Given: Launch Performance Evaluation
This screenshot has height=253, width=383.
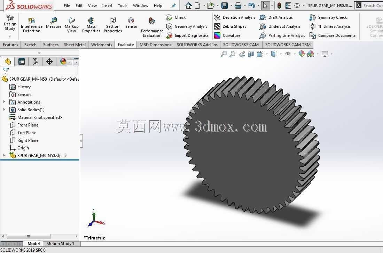Looking at the screenshot, I should [152, 27].
